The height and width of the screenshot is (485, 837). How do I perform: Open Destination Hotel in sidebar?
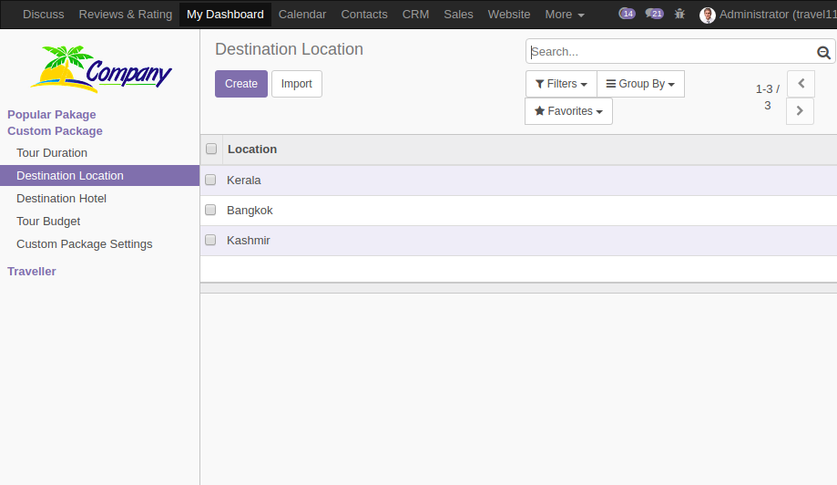pyautogui.click(x=61, y=198)
